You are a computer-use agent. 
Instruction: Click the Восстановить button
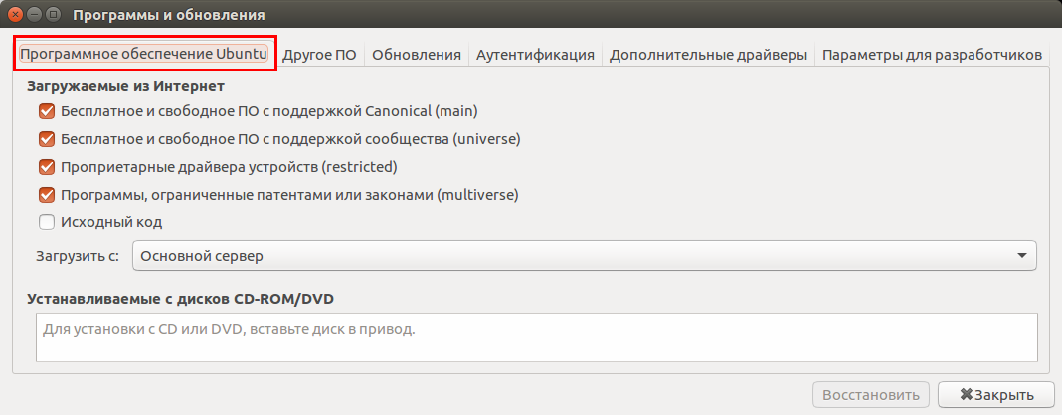(871, 395)
